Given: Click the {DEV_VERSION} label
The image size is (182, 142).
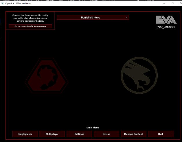Looking at the screenshot, I should 166,27.
